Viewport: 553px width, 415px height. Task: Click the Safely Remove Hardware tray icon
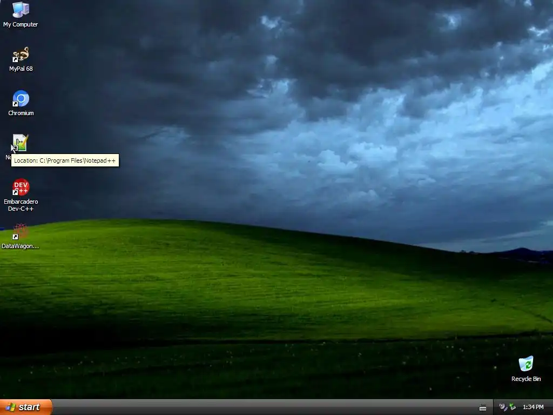pyautogui.click(x=512, y=407)
